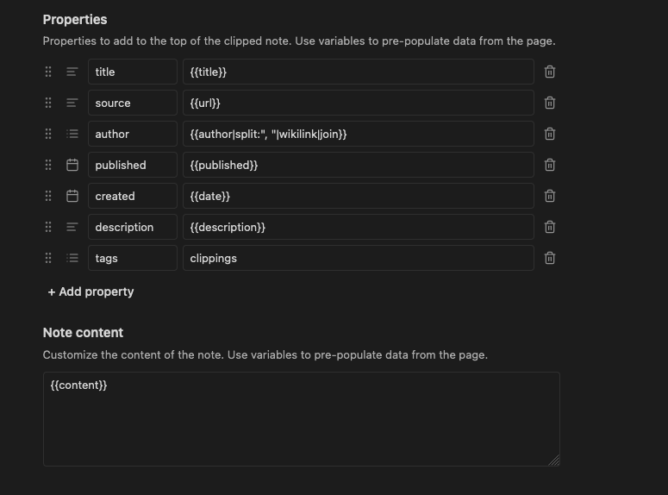Click trash icon beside created property

pos(550,196)
